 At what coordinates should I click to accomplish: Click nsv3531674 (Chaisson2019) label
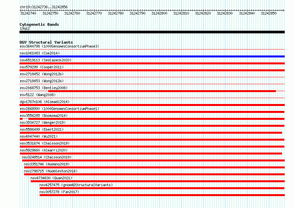coord(45,143)
